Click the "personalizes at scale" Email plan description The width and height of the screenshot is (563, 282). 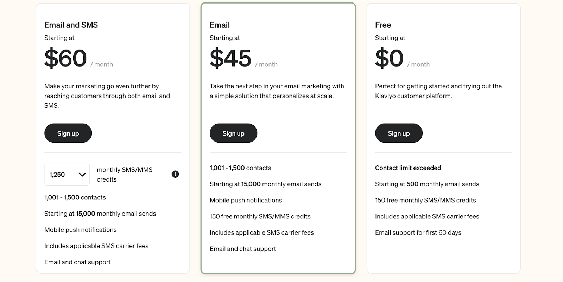tap(277, 91)
